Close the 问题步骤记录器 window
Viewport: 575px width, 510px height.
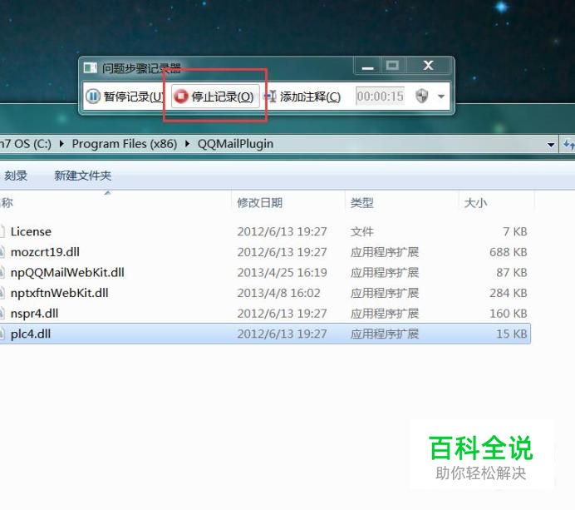428,66
